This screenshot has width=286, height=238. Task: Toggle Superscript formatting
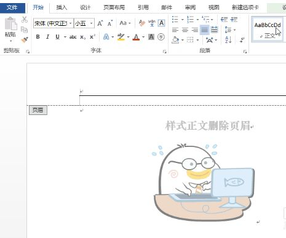click(92, 37)
